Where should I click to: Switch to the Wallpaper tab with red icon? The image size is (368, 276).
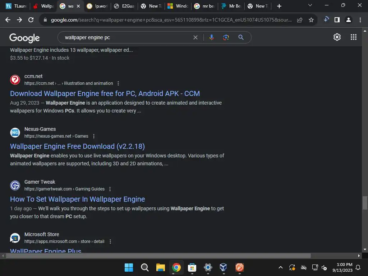point(43,6)
